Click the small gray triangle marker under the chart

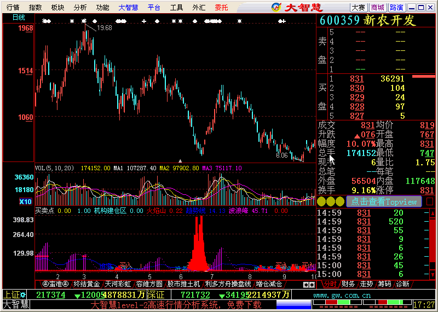180,161
